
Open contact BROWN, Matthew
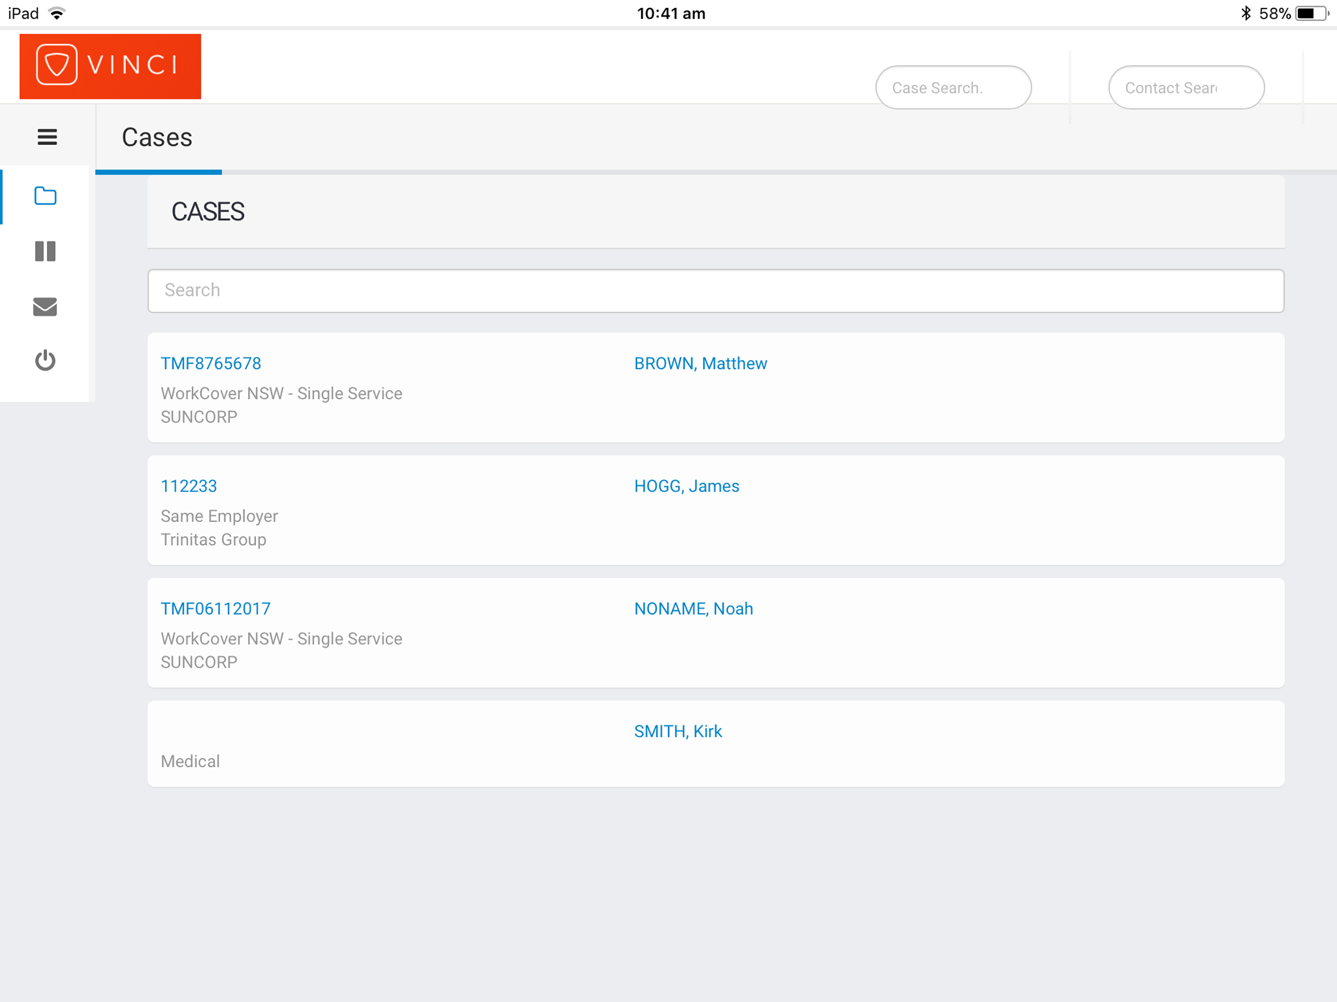coord(700,363)
